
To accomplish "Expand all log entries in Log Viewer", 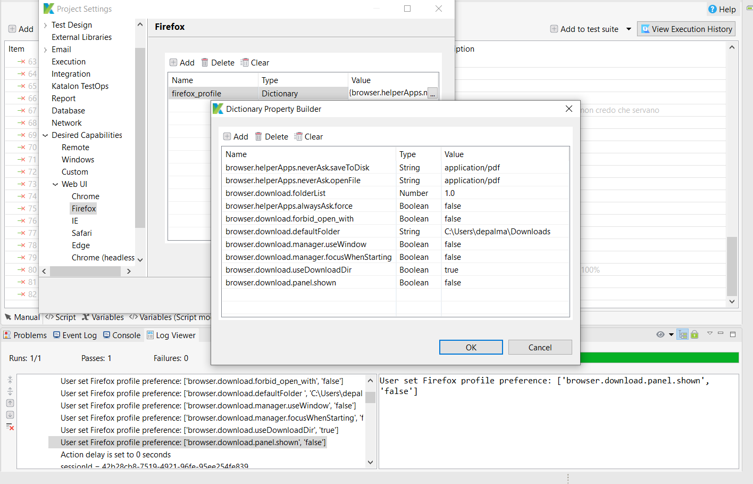I will tap(10, 391).
